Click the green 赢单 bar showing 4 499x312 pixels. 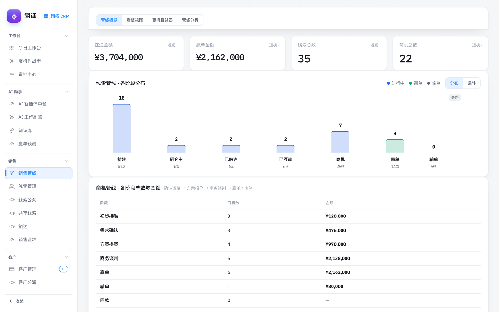pyautogui.click(x=395, y=146)
